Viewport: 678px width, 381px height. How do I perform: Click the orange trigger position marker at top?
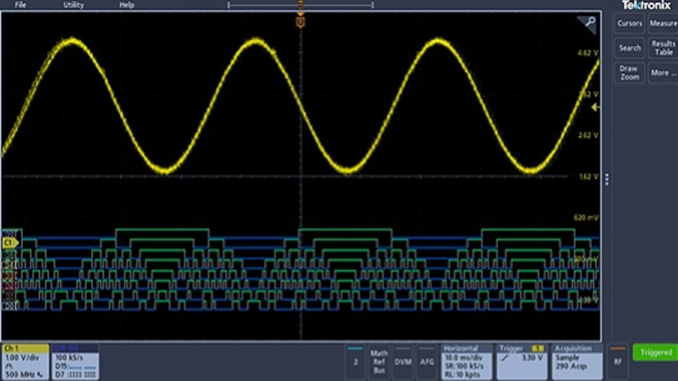300,21
